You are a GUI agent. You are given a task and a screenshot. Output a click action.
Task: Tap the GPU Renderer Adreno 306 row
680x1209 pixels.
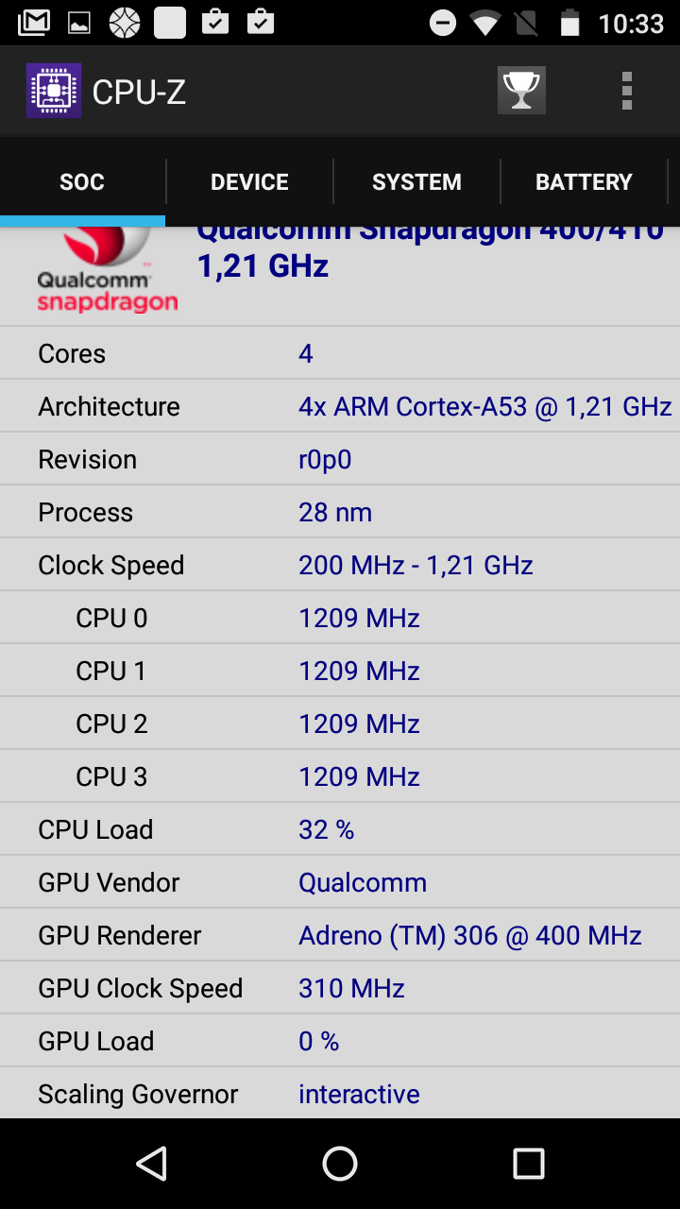pyautogui.click(x=340, y=935)
